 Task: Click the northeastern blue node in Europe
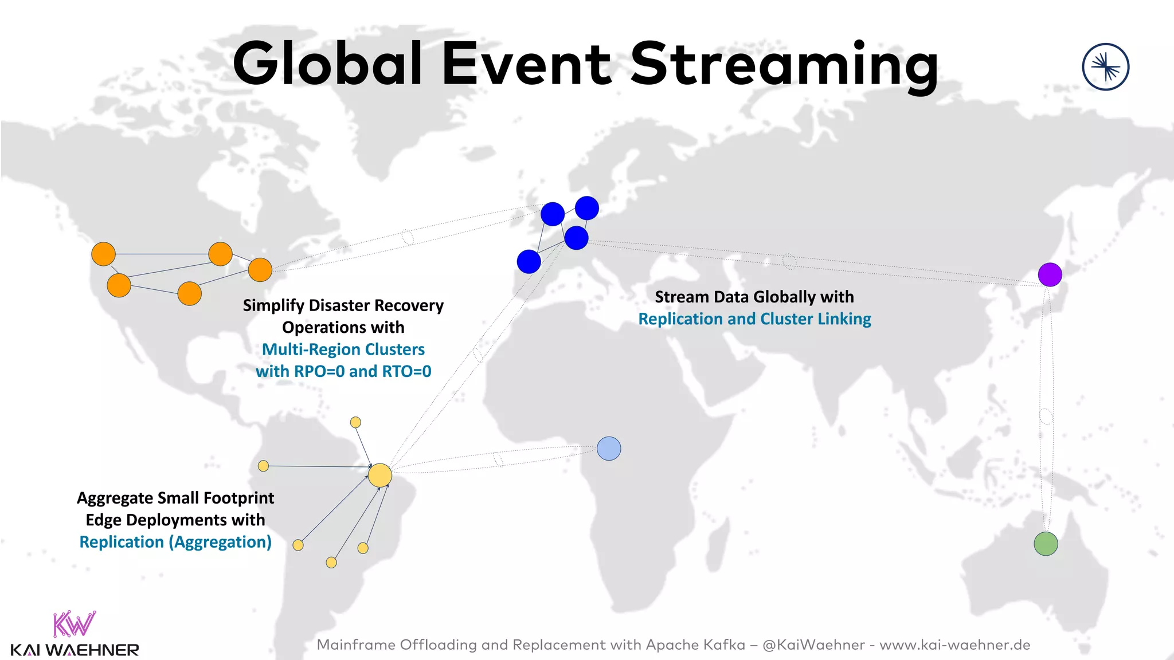587,208
